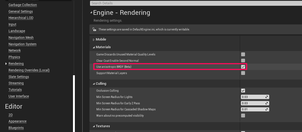This screenshot has width=302, height=132.
Task: Enable Clear Coat Enable Second Normal checkbox
Action: (x=243, y=61)
